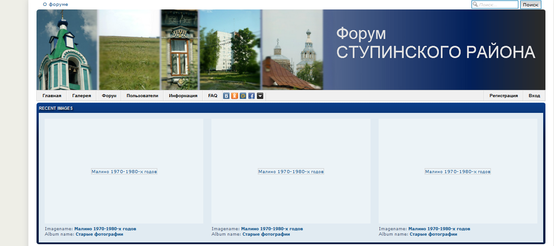Go to the Форум menu item
Image resolution: width=554 pixels, height=246 pixels.
pos(109,96)
